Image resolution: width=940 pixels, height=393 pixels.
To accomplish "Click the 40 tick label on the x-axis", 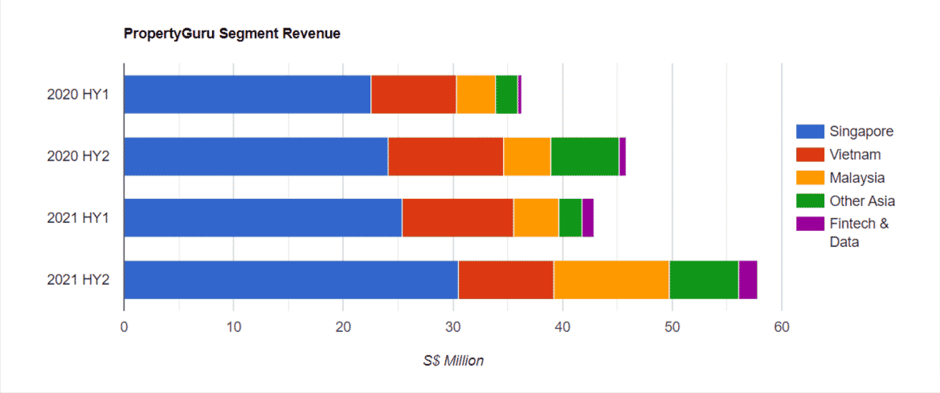I will (562, 326).
